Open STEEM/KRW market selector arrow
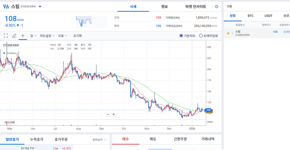This screenshot has height=150, width=290. pos(40,7)
